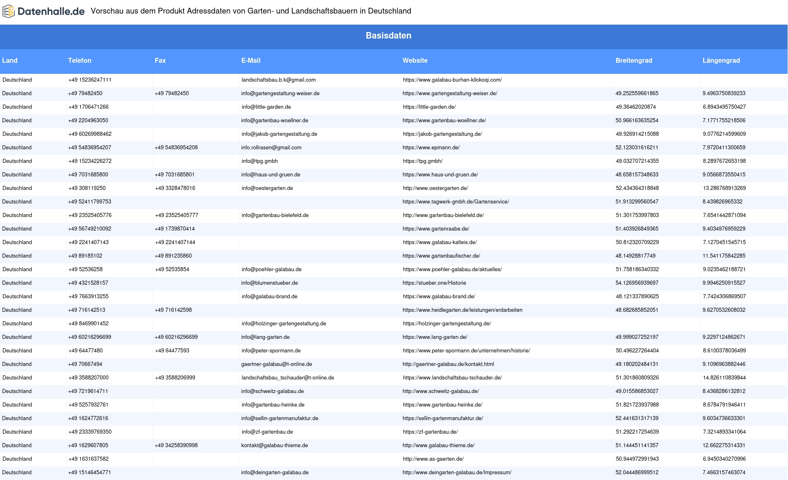Click email info@jakob-gartengestaltung.de
The height and width of the screenshot is (480, 788).
pyautogui.click(x=279, y=134)
